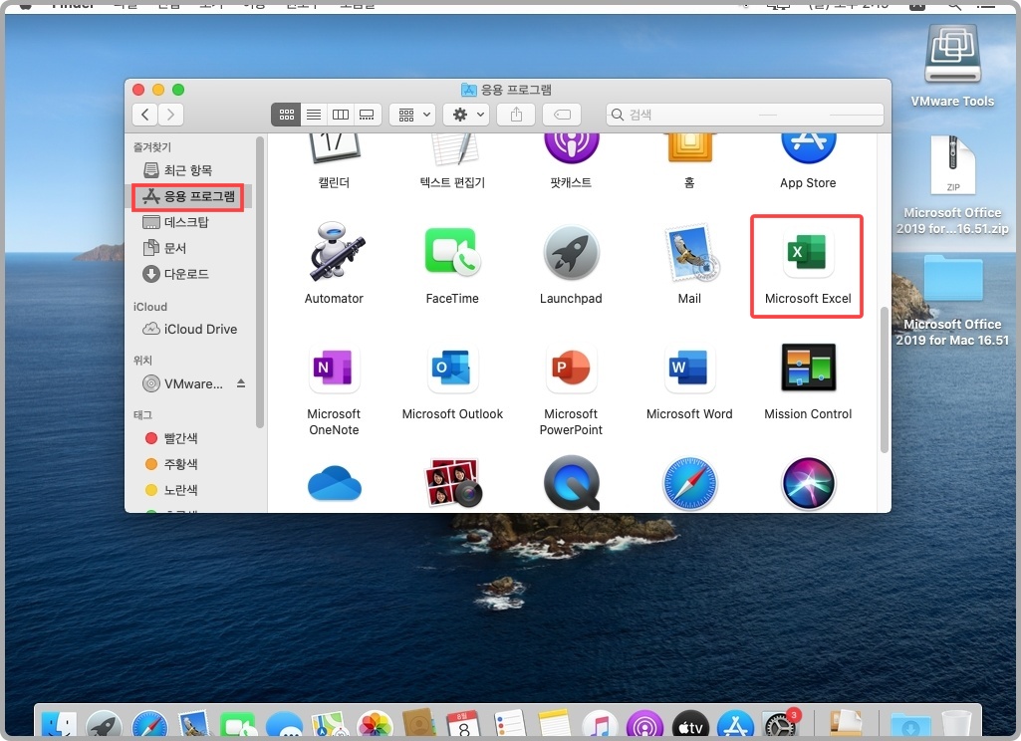Open the Downloads folder in Dock
The width and height of the screenshot is (1021, 741).
(x=910, y=725)
